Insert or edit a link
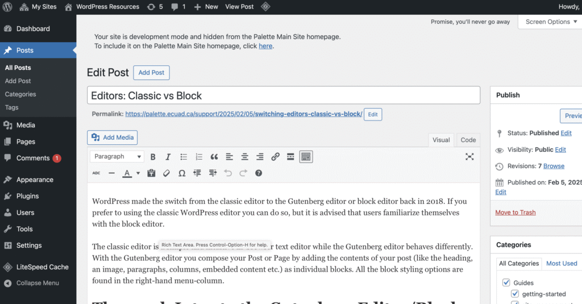582x304 pixels. tap(275, 157)
